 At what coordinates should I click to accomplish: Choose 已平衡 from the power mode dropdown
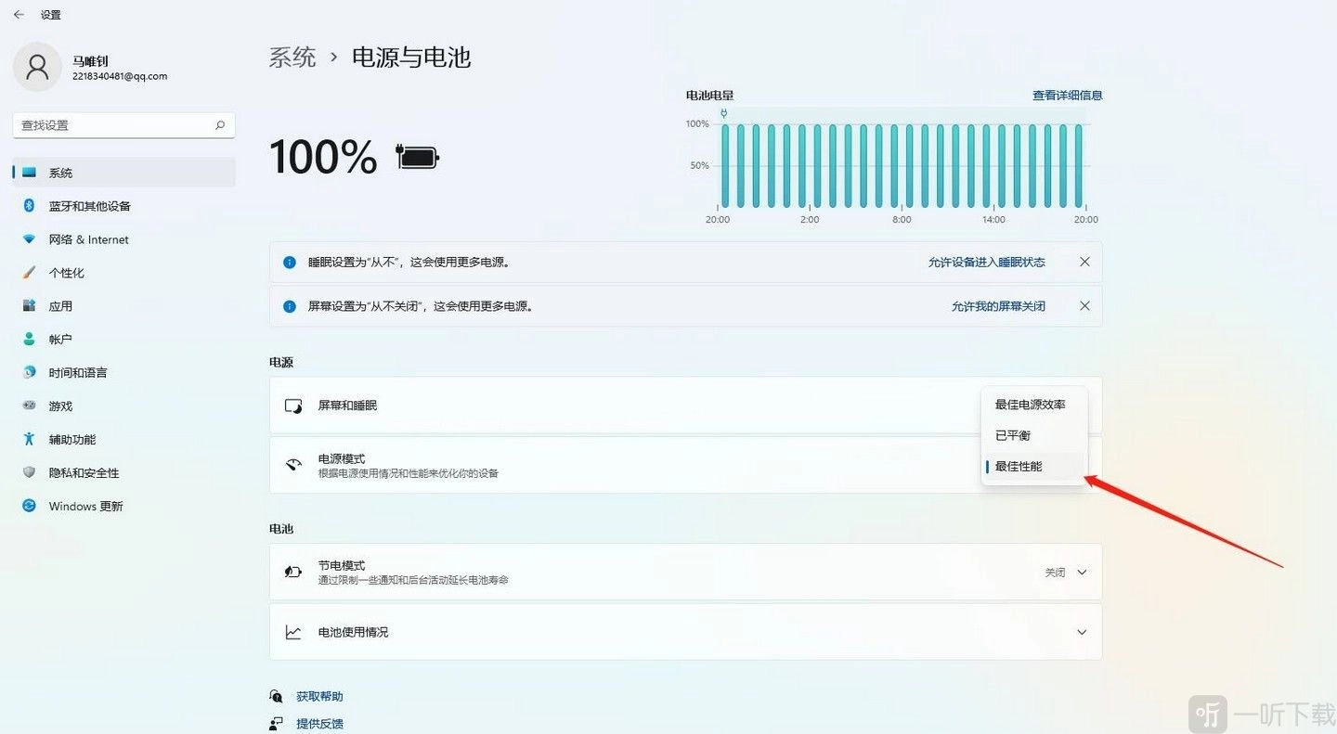pyautogui.click(x=1013, y=435)
